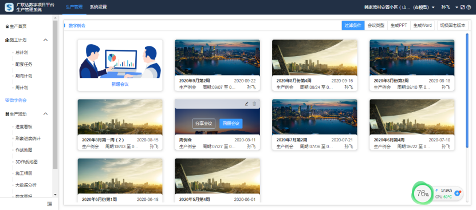This screenshot has width=476, height=210.
Task: Click the 76% memory usage circle
Action: (x=422, y=193)
